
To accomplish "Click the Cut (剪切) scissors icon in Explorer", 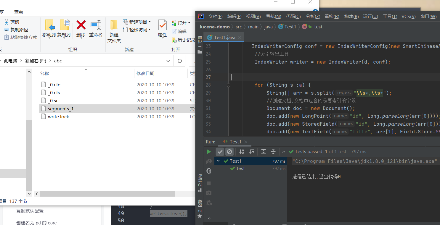I will pyautogui.click(x=6, y=22).
